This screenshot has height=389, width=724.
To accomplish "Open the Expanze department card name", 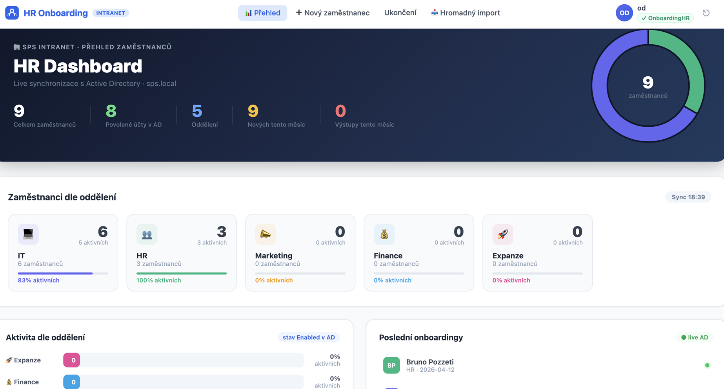I will pyautogui.click(x=508, y=256).
